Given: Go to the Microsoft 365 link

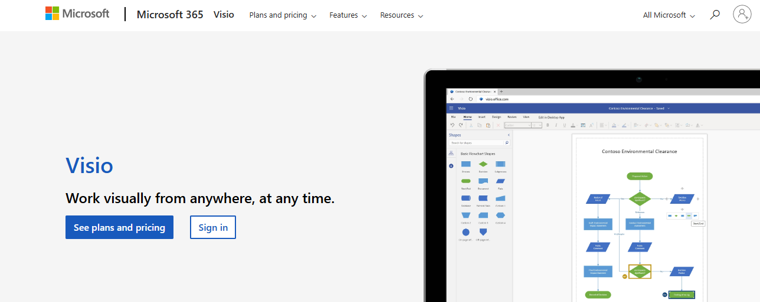Looking at the screenshot, I should point(170,15).
